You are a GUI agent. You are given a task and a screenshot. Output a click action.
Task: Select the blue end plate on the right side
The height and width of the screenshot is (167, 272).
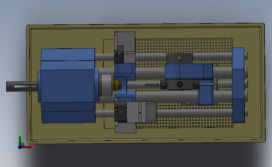point(238,85)
